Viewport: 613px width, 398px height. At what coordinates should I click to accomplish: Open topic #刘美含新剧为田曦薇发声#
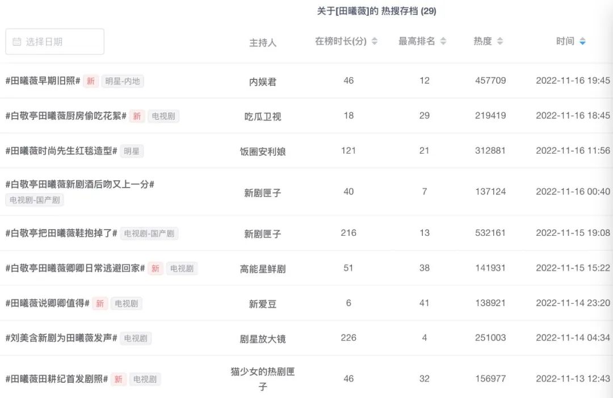point(61,338)
